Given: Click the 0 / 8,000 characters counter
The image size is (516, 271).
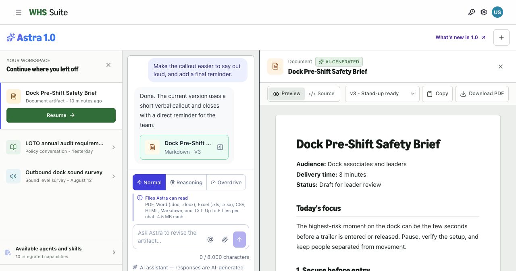Looking at the screenshot, I should [x=225, y=257].
